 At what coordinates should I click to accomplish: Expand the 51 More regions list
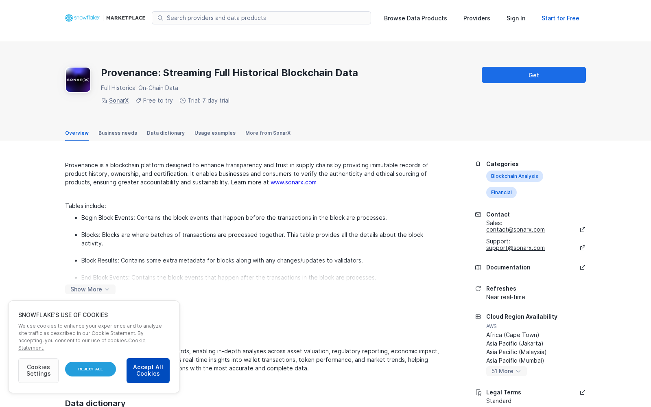click(x=507, y=371)
